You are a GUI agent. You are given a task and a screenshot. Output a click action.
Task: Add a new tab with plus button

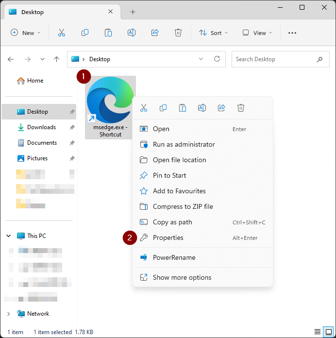point(133,12)
